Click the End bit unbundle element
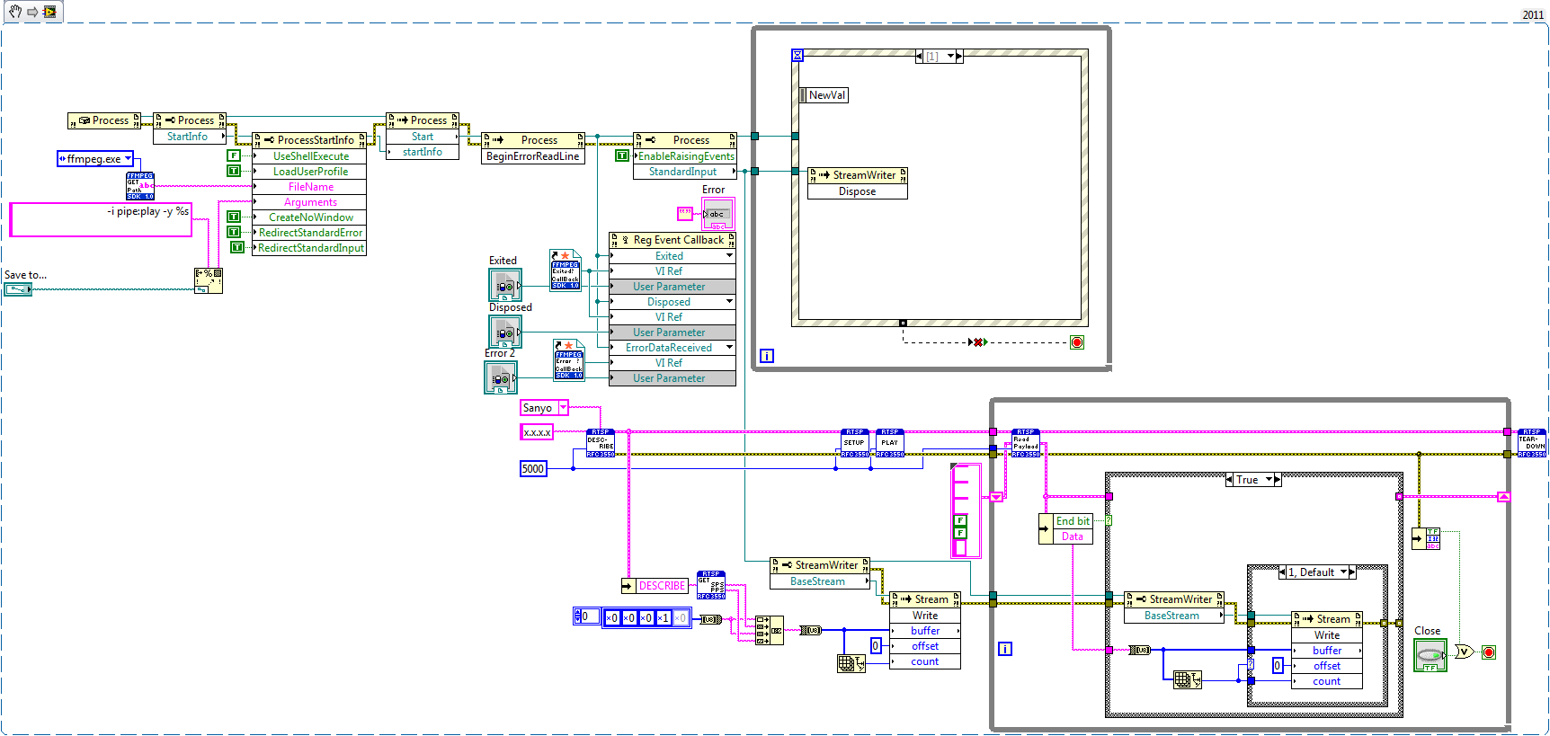This screenshot has width=1550, height=736. (1072, 521)
